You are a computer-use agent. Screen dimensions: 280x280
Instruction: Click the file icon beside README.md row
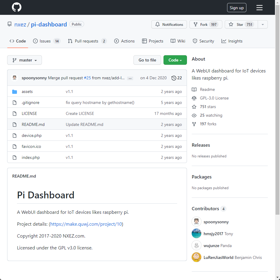15,125
